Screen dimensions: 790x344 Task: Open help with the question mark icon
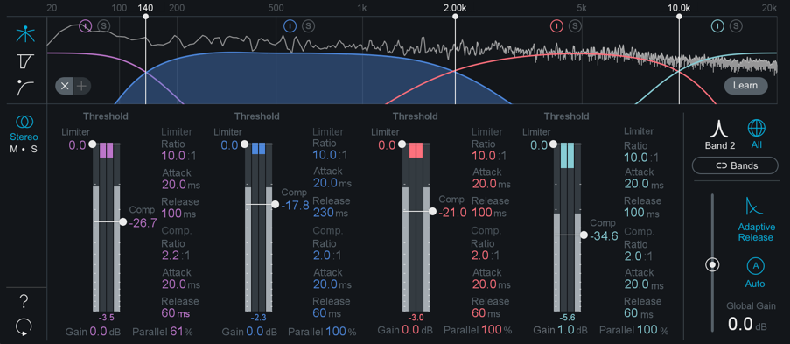[x=24, y=302]
